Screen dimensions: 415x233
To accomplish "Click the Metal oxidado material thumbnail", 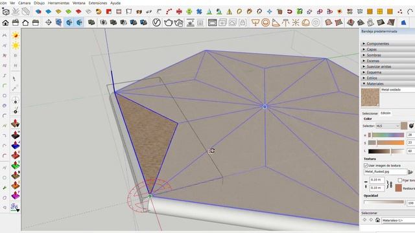I will coord(370,97).
